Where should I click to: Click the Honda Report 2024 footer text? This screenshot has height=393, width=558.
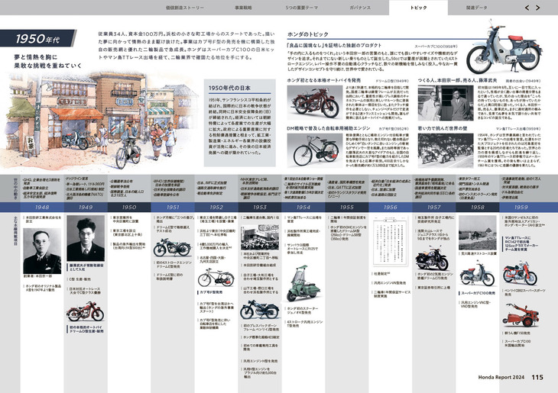click(501, 378)
